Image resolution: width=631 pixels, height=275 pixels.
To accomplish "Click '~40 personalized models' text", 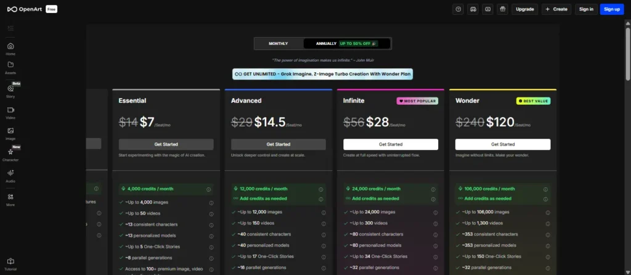I will (263, 245).
